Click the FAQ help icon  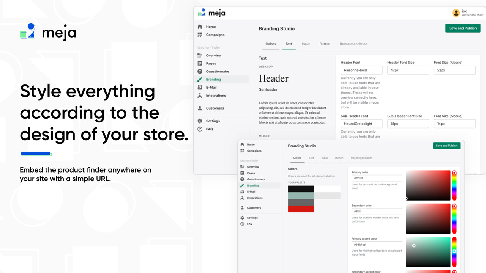click(200, 129)
